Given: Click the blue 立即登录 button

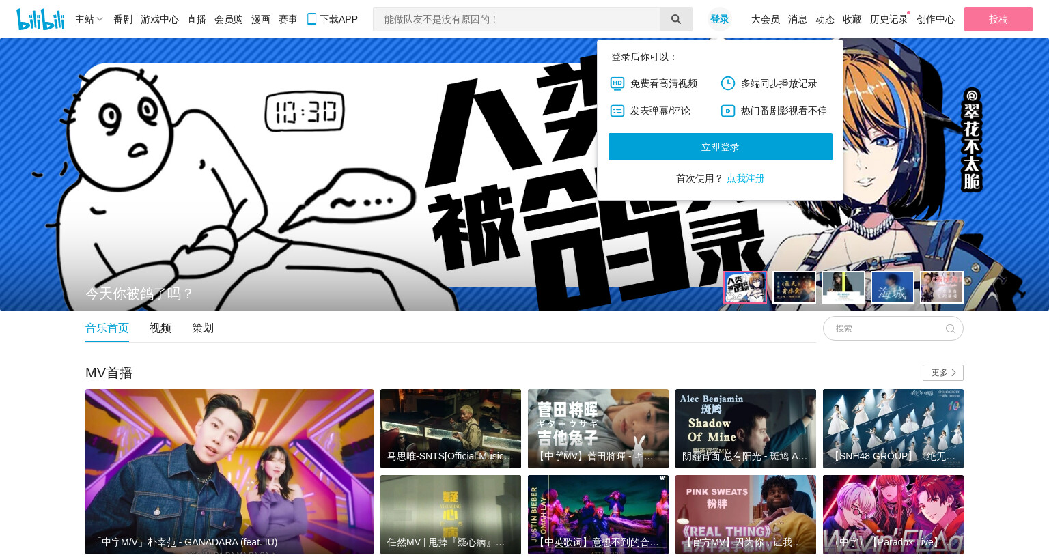Looking at the screenshot, I should click(x=721, y=147).
